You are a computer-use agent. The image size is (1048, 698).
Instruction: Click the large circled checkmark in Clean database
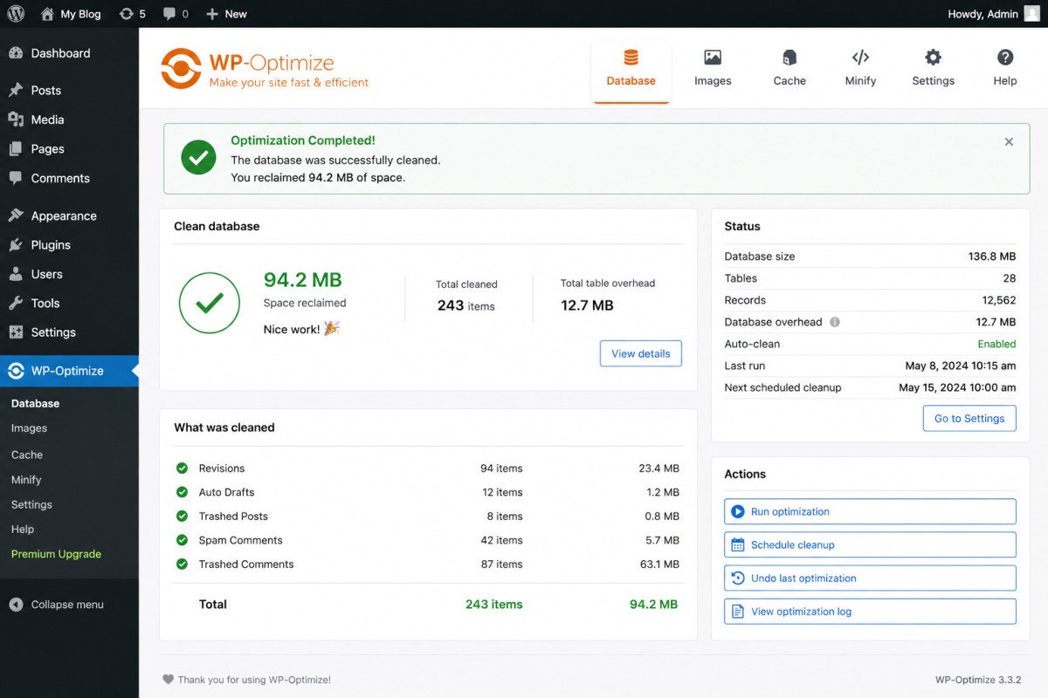[210, 303]
